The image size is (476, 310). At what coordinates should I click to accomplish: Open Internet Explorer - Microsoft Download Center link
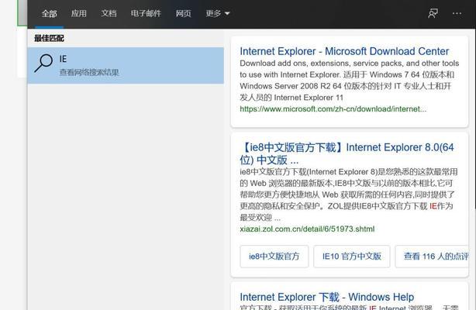(x=344, y=51)
